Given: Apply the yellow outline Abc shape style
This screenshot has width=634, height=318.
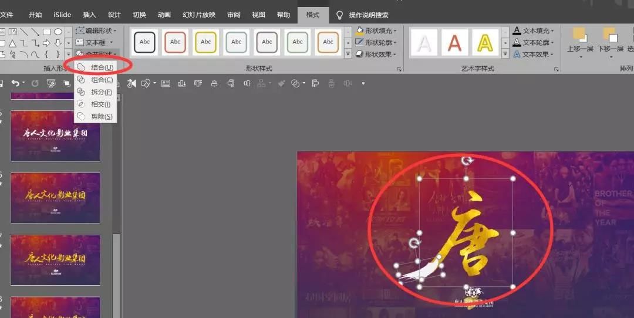Looking at the screenshot, I should pos(206,42).
